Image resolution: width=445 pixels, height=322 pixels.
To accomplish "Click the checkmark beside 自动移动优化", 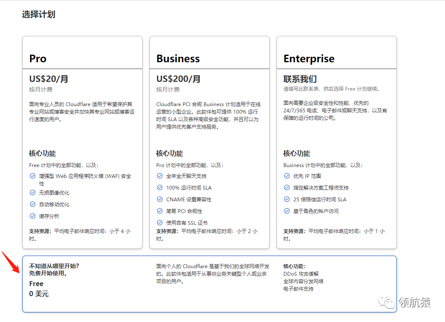I will point(33,204).
